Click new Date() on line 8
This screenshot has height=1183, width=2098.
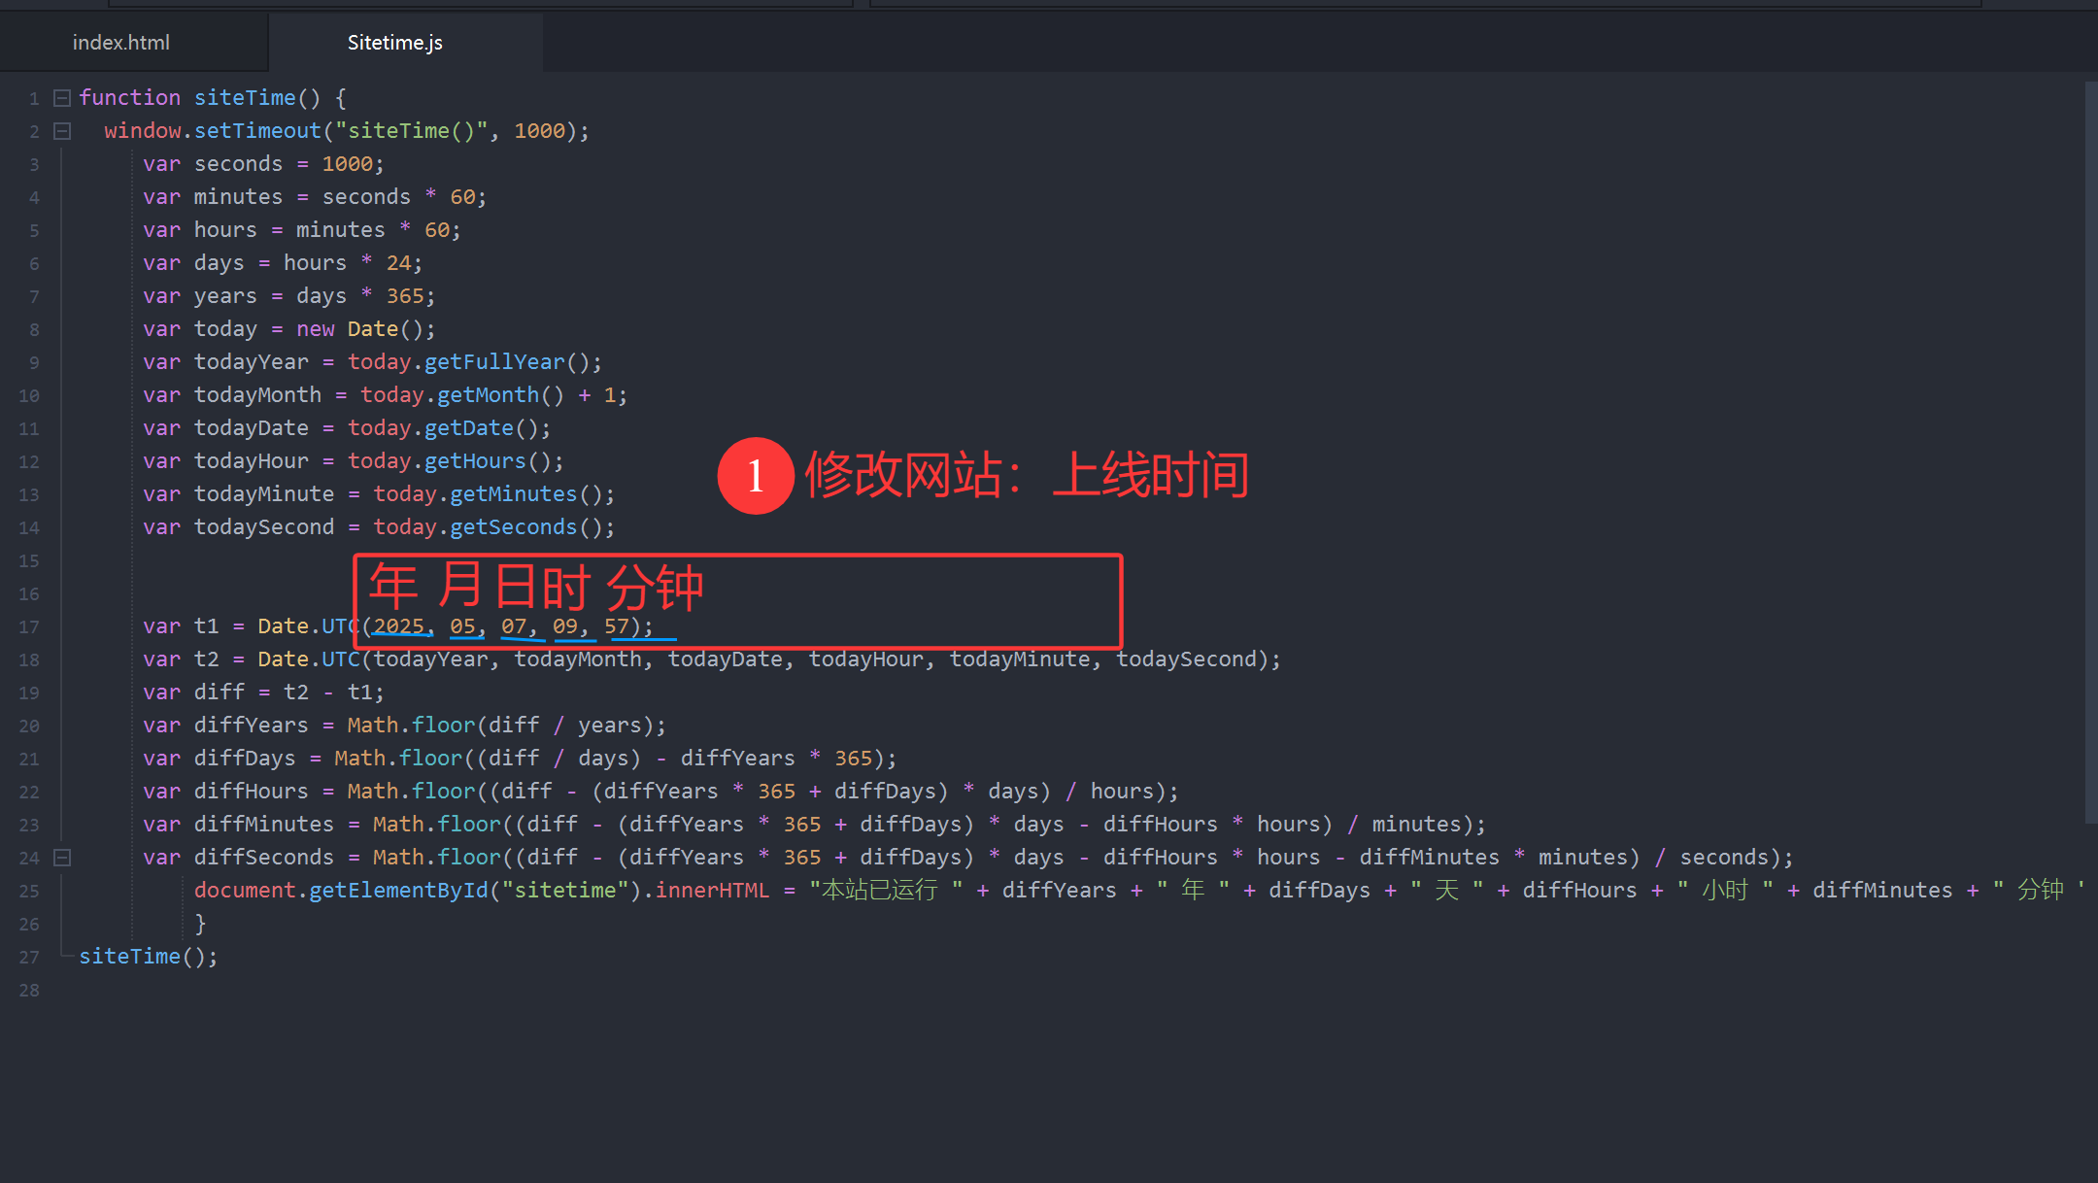click(360, 329)
